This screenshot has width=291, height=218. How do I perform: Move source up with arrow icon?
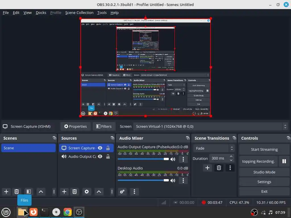pyautogui.click(x=99, y=192)
